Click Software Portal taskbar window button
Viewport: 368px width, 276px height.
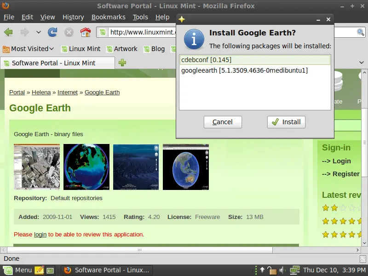pos(107,270)
